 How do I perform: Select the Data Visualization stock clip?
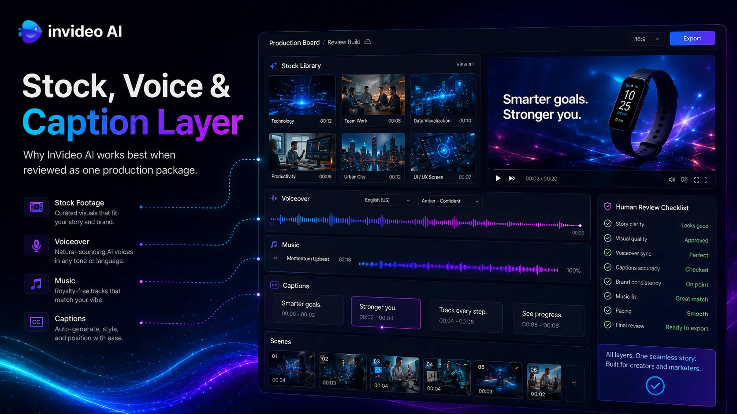(x=443, y=100)
